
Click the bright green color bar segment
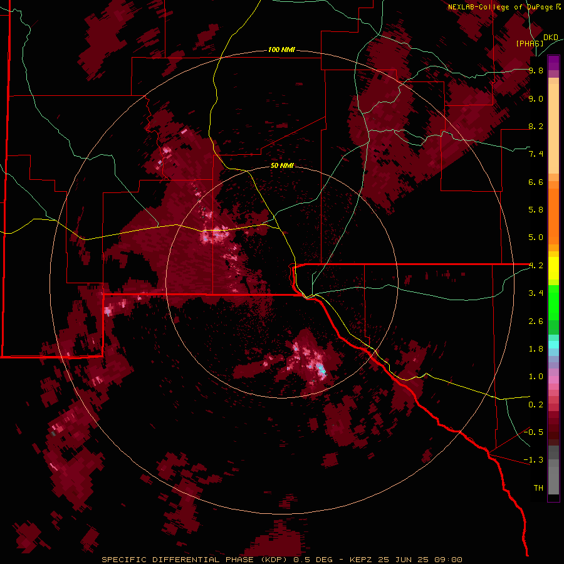[553, 302]
